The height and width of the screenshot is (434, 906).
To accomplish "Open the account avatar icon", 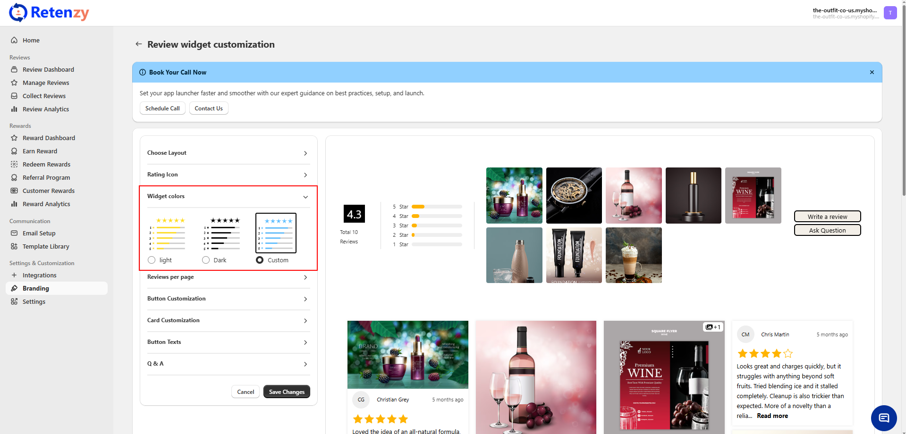I will (890, 13).
